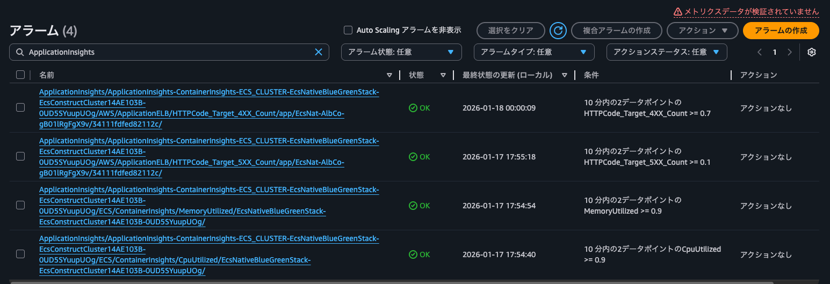
Task: Click page number 1 in pagination
Action: coord(775,52)
